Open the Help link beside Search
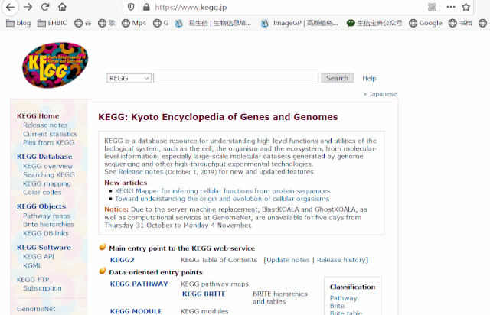This screenshot has width=490, height=315. tap(369, 78)
